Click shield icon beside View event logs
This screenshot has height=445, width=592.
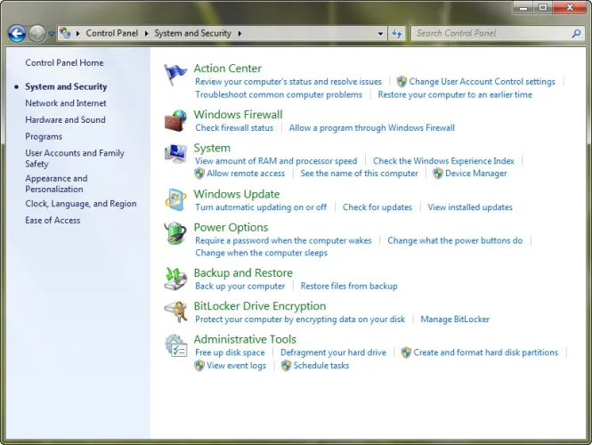click(x=199, y=366)
